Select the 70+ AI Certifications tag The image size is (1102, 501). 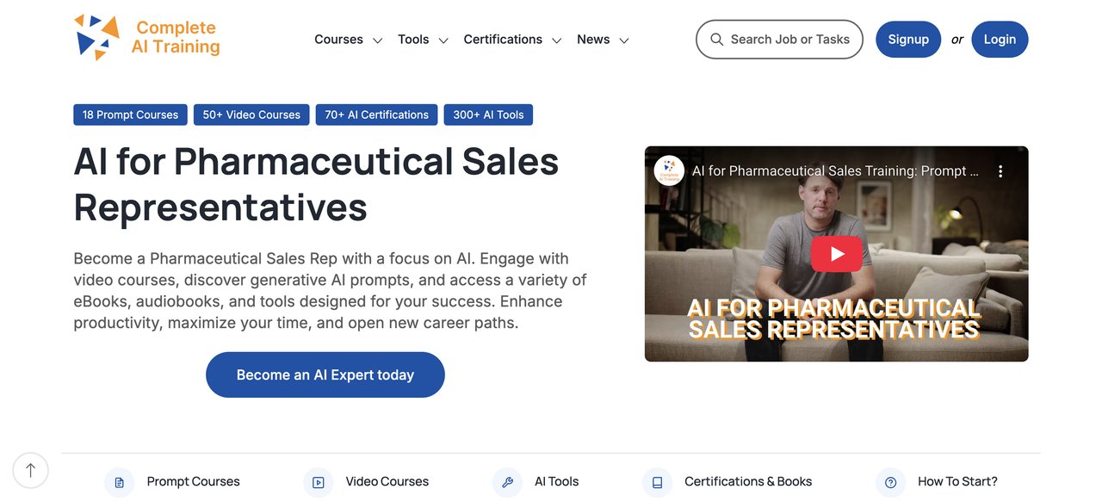(376, 114)
